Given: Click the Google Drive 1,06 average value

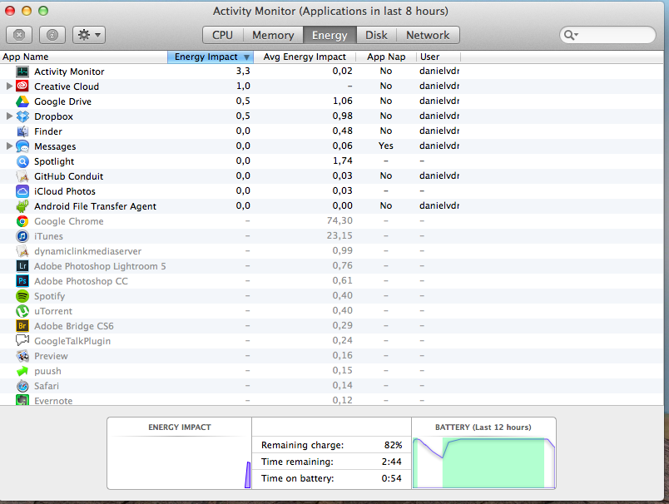Looking at the screenshot, I should click(342, 101).
